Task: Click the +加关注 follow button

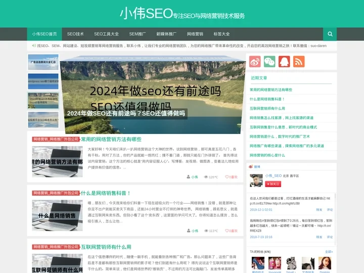Action: (273, 184)
